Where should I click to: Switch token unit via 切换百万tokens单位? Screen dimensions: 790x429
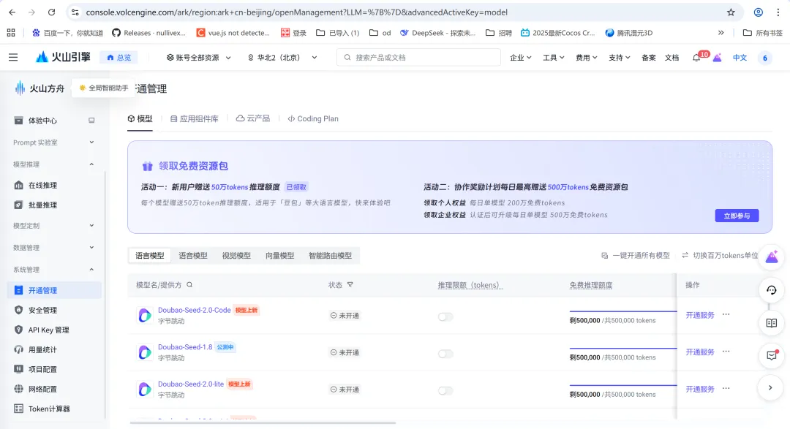coord(720,255)
